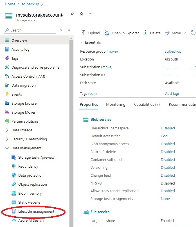Click the Access Control (IAM) people icon
The image size is (196, 227).
7,76
